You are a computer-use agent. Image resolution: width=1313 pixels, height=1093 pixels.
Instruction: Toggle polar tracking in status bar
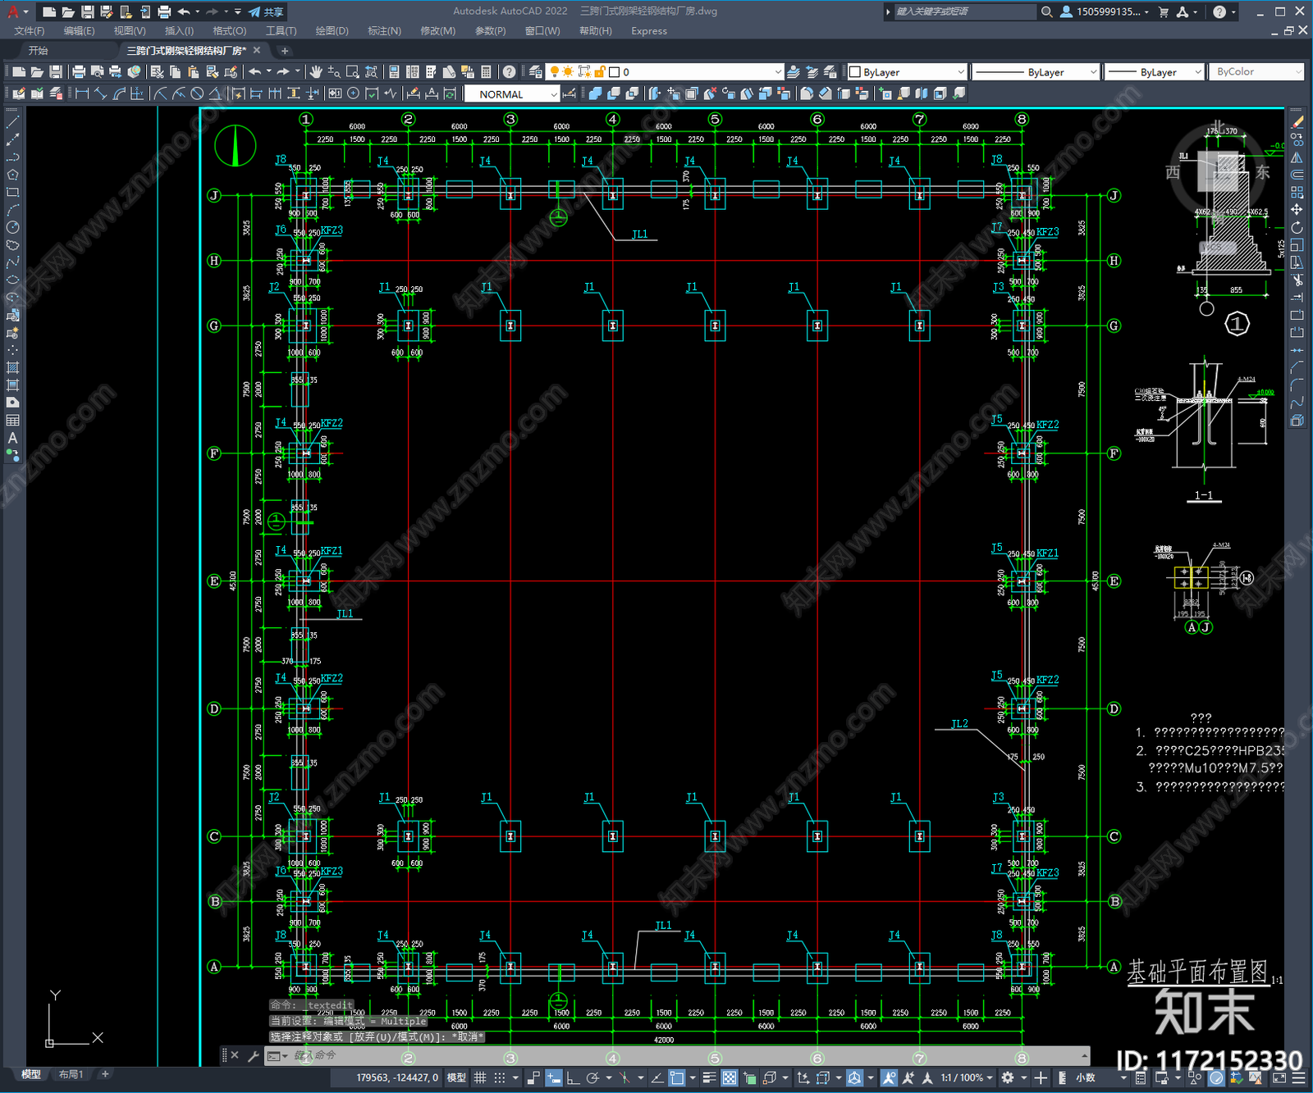tap(592, 1077)
